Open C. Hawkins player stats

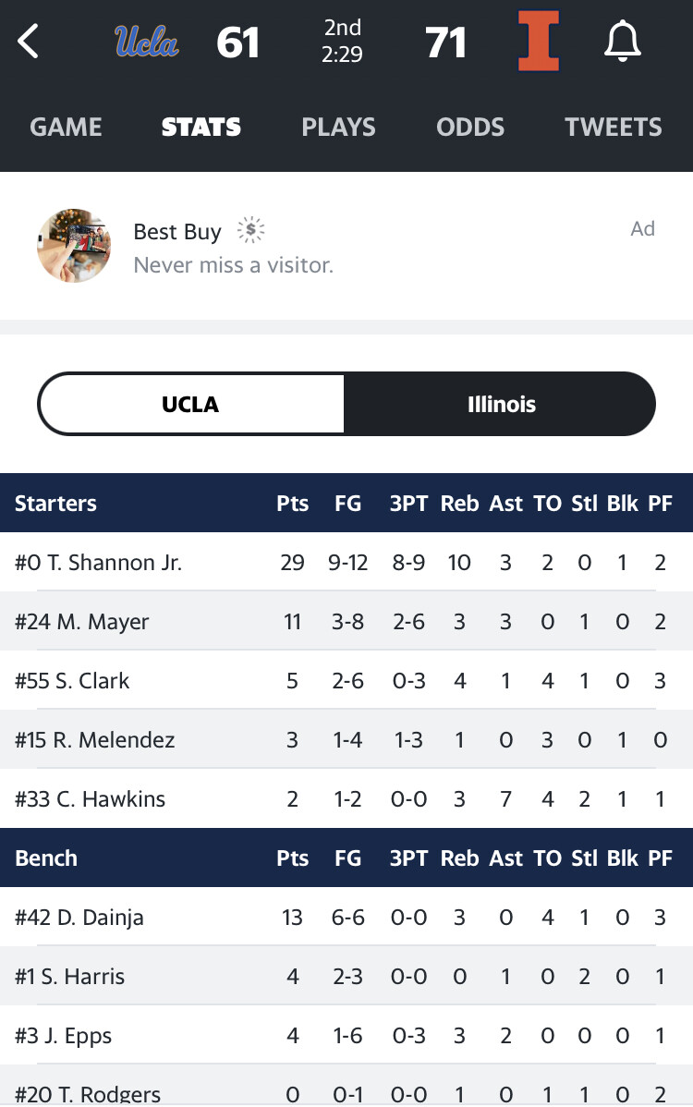[91, 799]
